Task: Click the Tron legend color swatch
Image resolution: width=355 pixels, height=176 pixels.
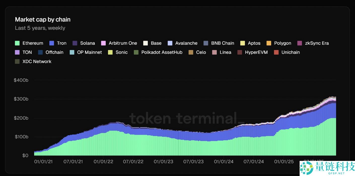Action: coord(52,43)
